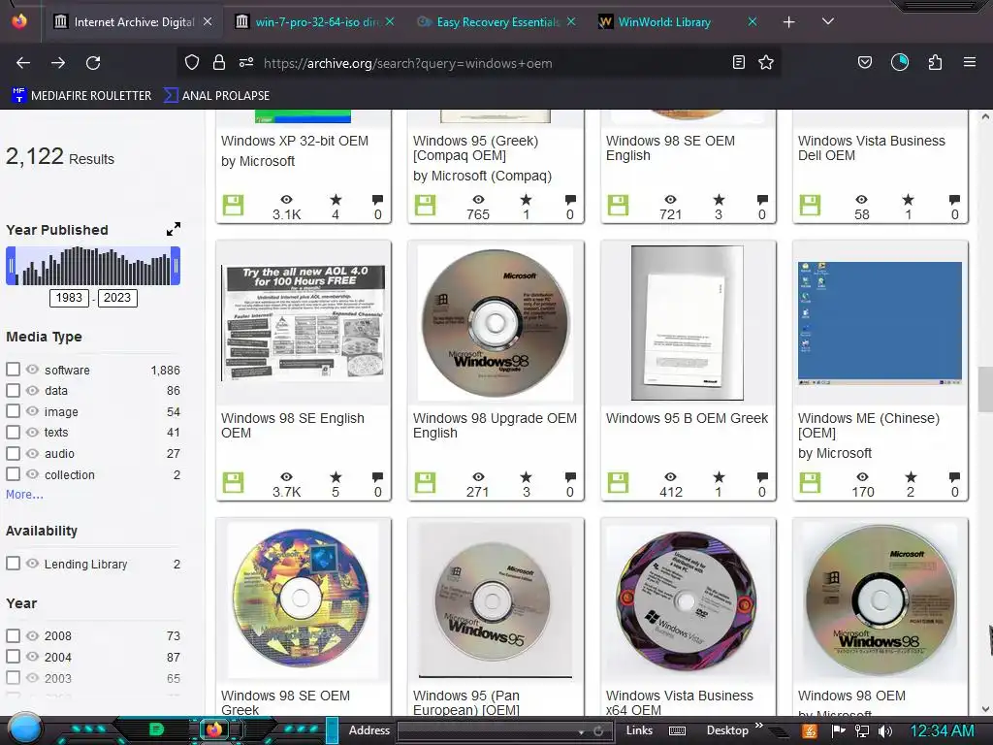993x745 pixels.
Task: Switch to WinWorld: Library tab
Action: pos(665,22)
